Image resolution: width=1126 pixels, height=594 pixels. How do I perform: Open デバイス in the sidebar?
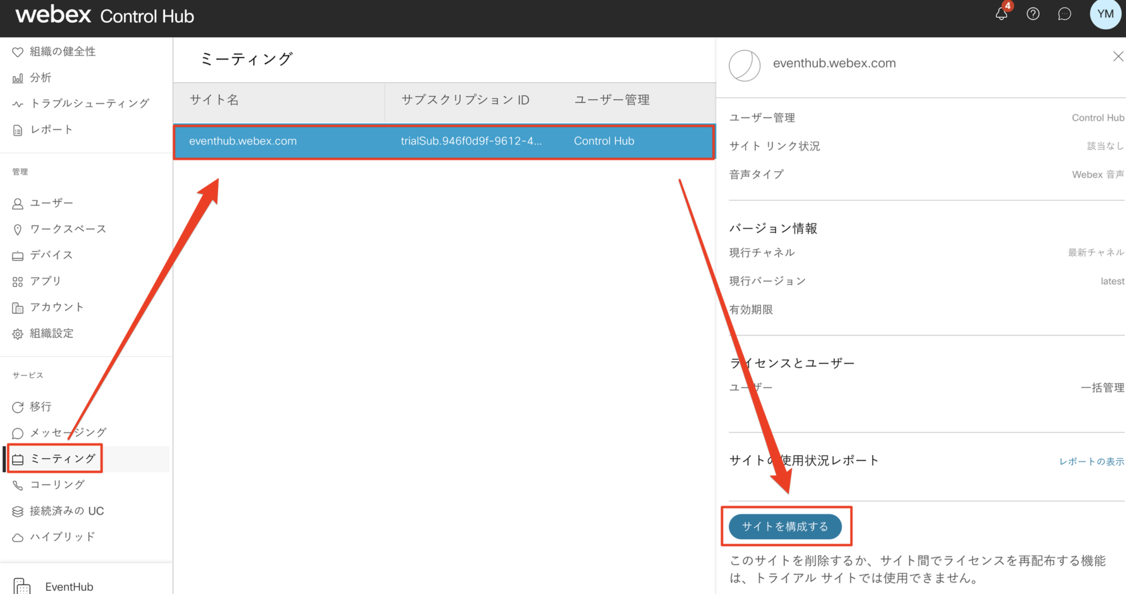(51, 256)
